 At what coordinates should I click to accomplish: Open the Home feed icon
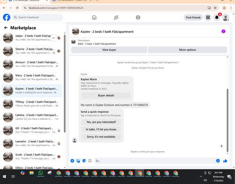pyautogui.click(x=94, y=17)
